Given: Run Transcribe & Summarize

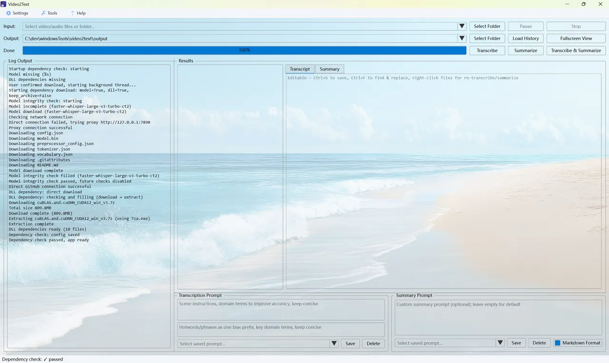Looking at the screenshot, I should click(x=576, y=50).
